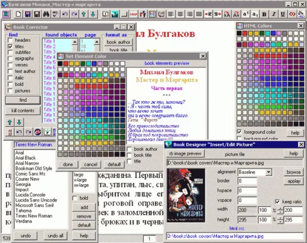Viewport: 307px width, 243px height.
Task: Select Title 3 in found objects list
Action: (x=49, y=52)
